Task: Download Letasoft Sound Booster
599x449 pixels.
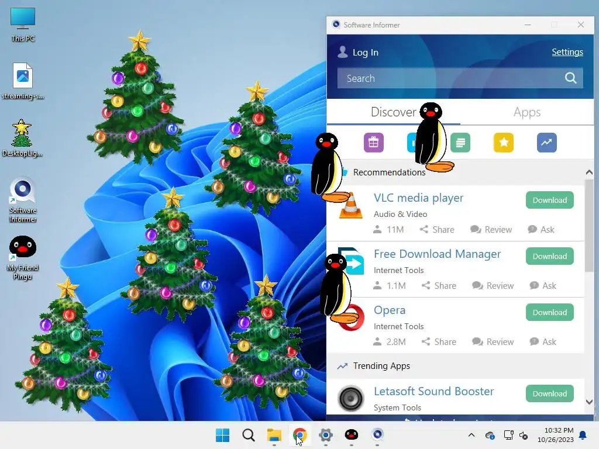Action: click(549, 393)
